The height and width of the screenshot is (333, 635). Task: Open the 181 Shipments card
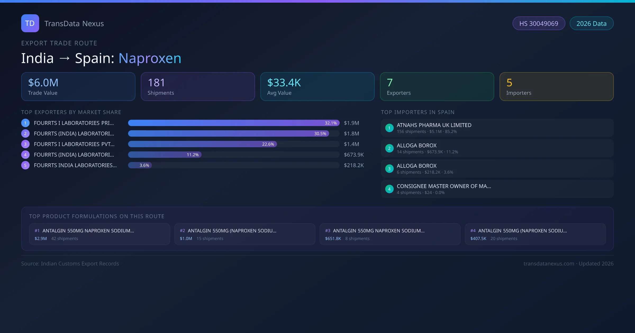198,86
